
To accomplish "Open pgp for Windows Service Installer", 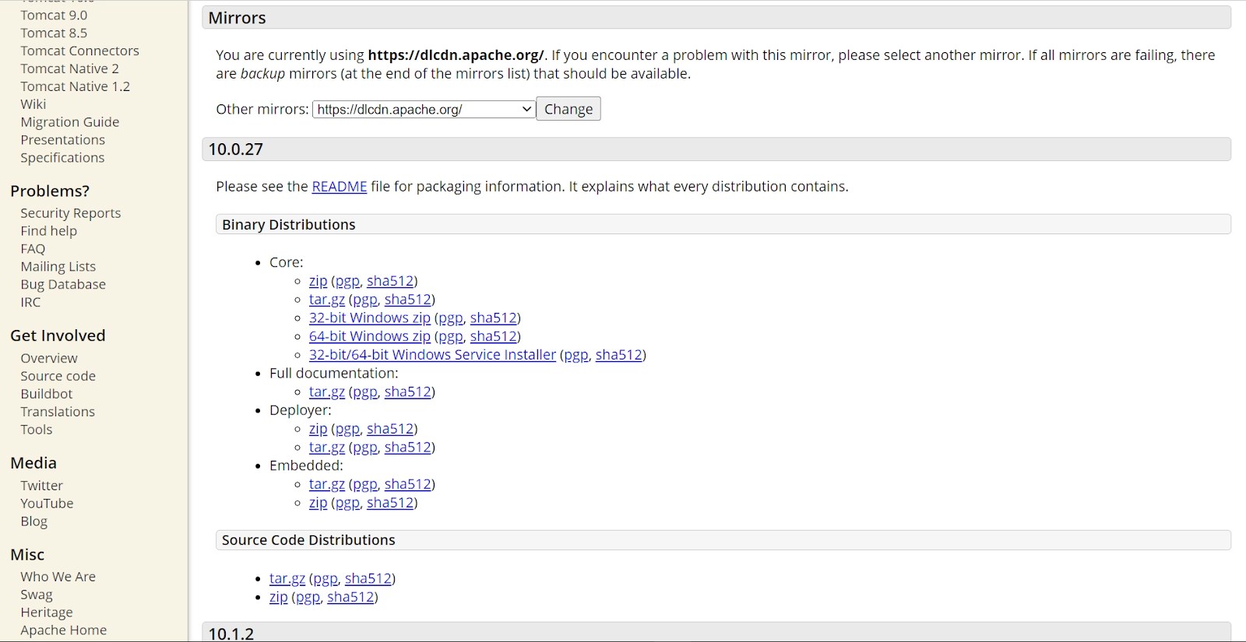I will click(576, 355).
